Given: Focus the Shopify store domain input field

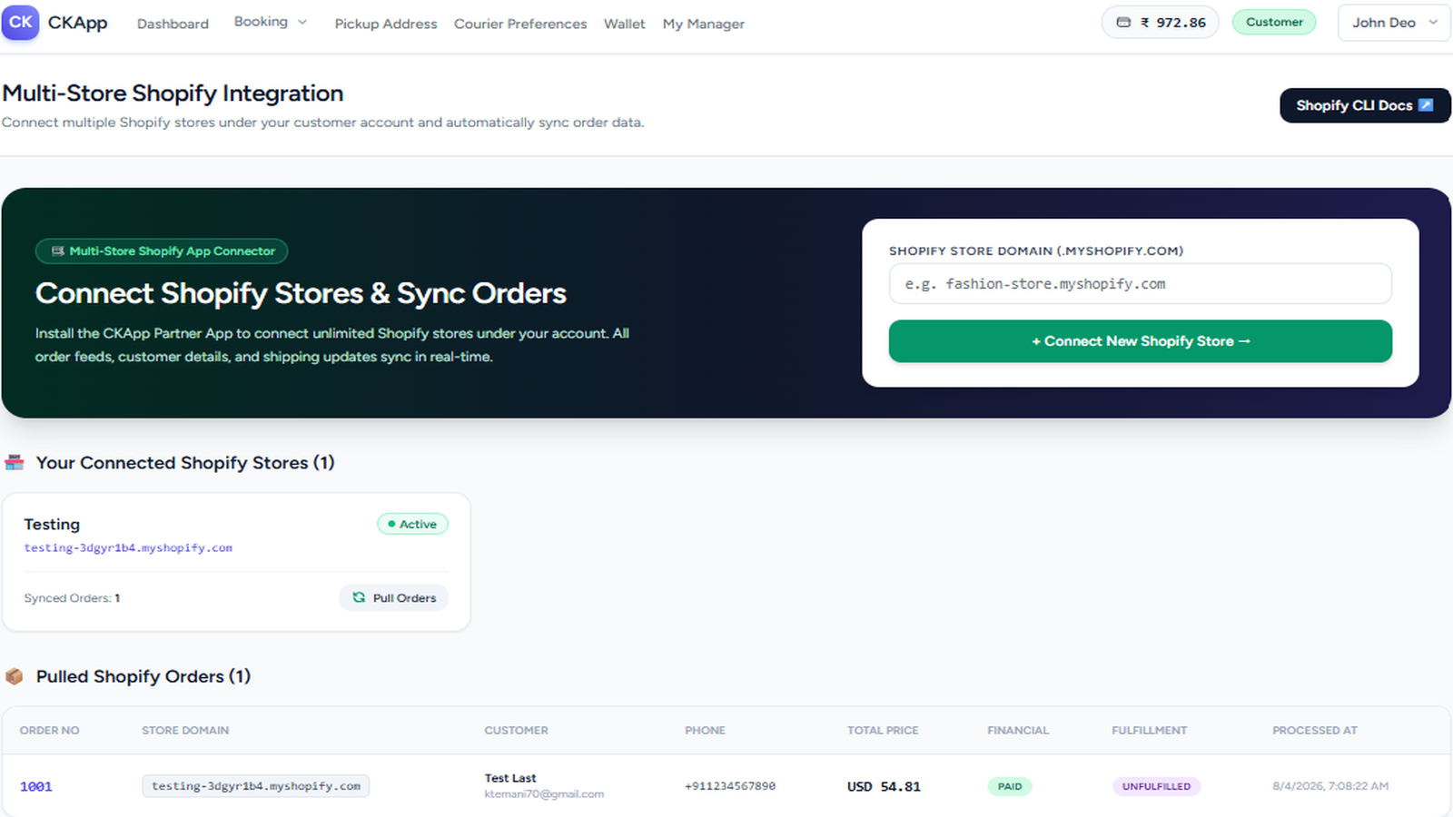Looking at the screenshot, I should click(1141, 284).
